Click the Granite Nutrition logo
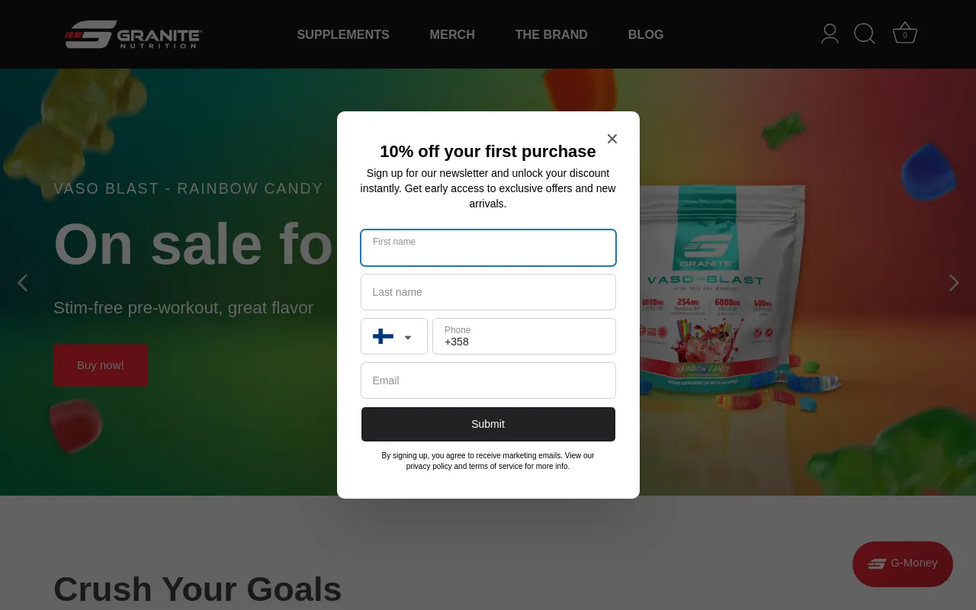 [133, 34]
